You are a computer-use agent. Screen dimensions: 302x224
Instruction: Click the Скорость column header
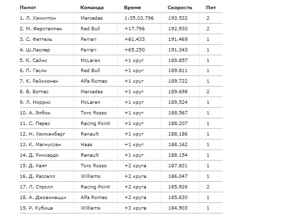(180, 8)
